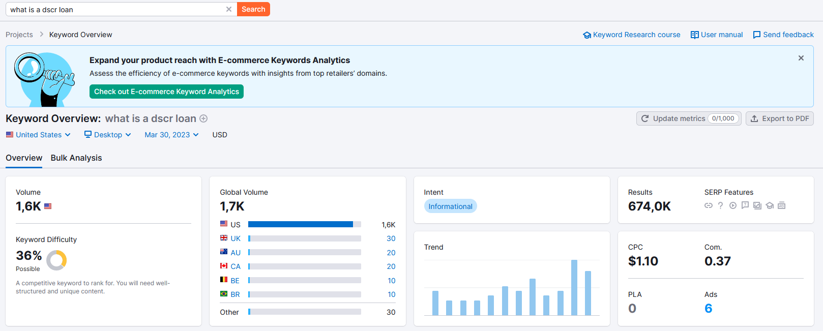Click the site links SERP feature icon
Screen dimensions: 823x331
[x=708, y=205]
